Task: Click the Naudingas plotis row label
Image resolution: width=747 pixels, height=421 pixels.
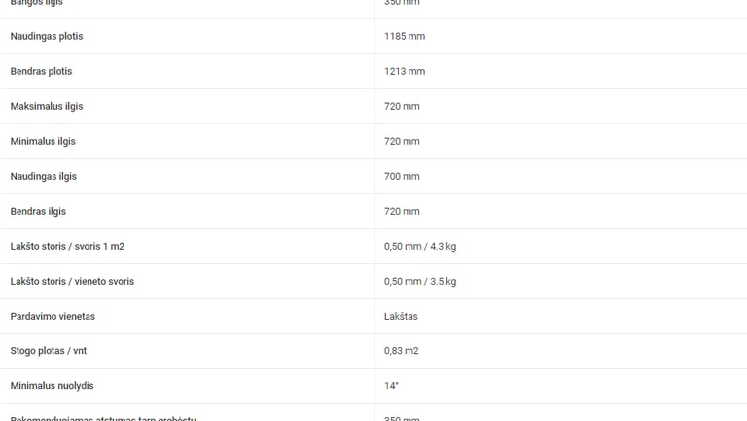Action: [47, 36]
